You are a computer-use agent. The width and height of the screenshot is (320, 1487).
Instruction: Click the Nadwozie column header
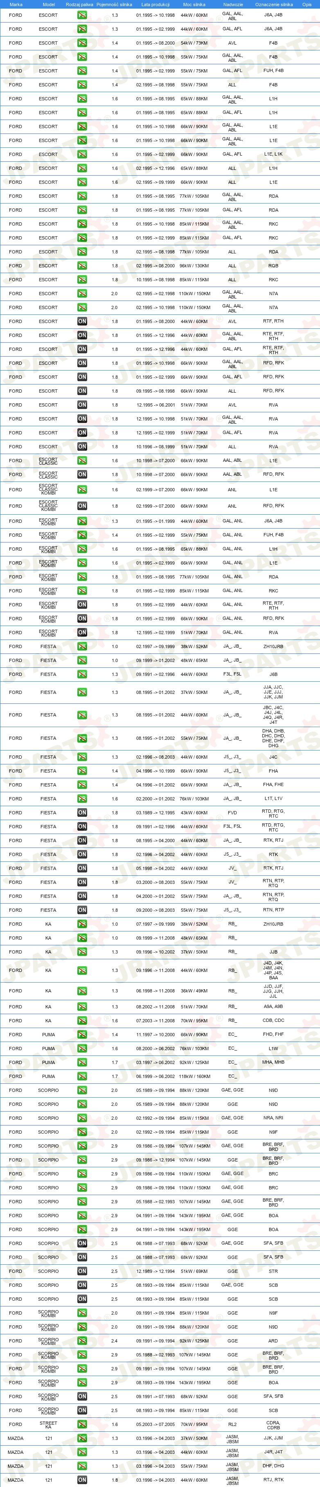tap(233, 4)
